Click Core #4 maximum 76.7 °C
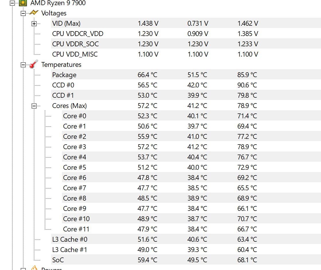The height and width of the screenshot is (270, 321). 247,157
